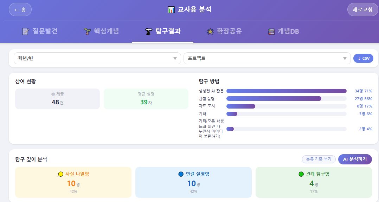Click the 자료 조사 progress bar
This screenshot has height=202, width=379.
click(x=287, y=106)
